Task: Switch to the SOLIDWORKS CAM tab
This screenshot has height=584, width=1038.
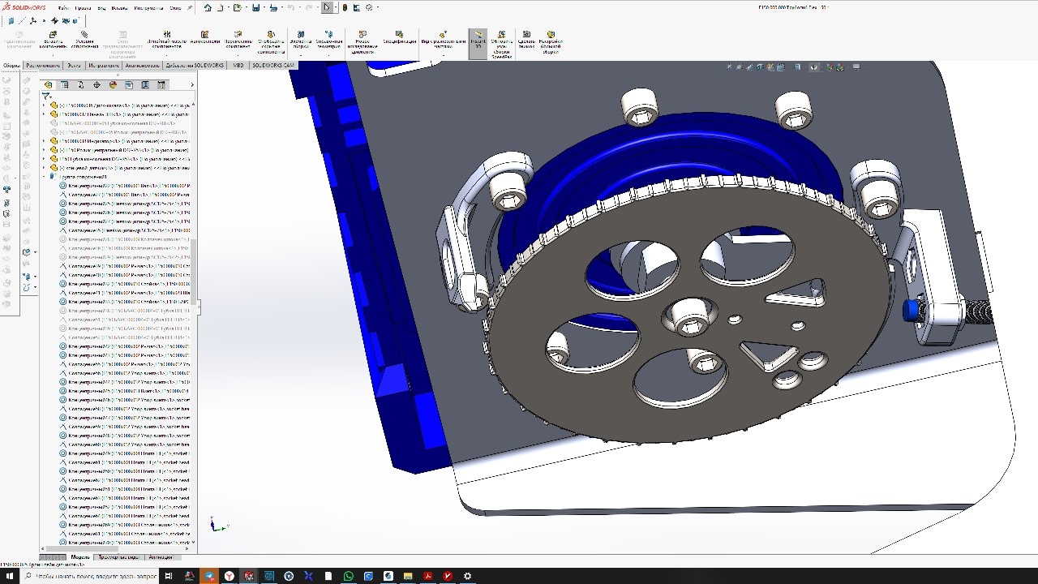Action: [x=272, y=65]
